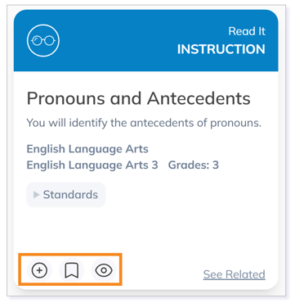Preview the lesson with the eye icon
Screen dimensions: 295x303
click(x=104, y=270)
